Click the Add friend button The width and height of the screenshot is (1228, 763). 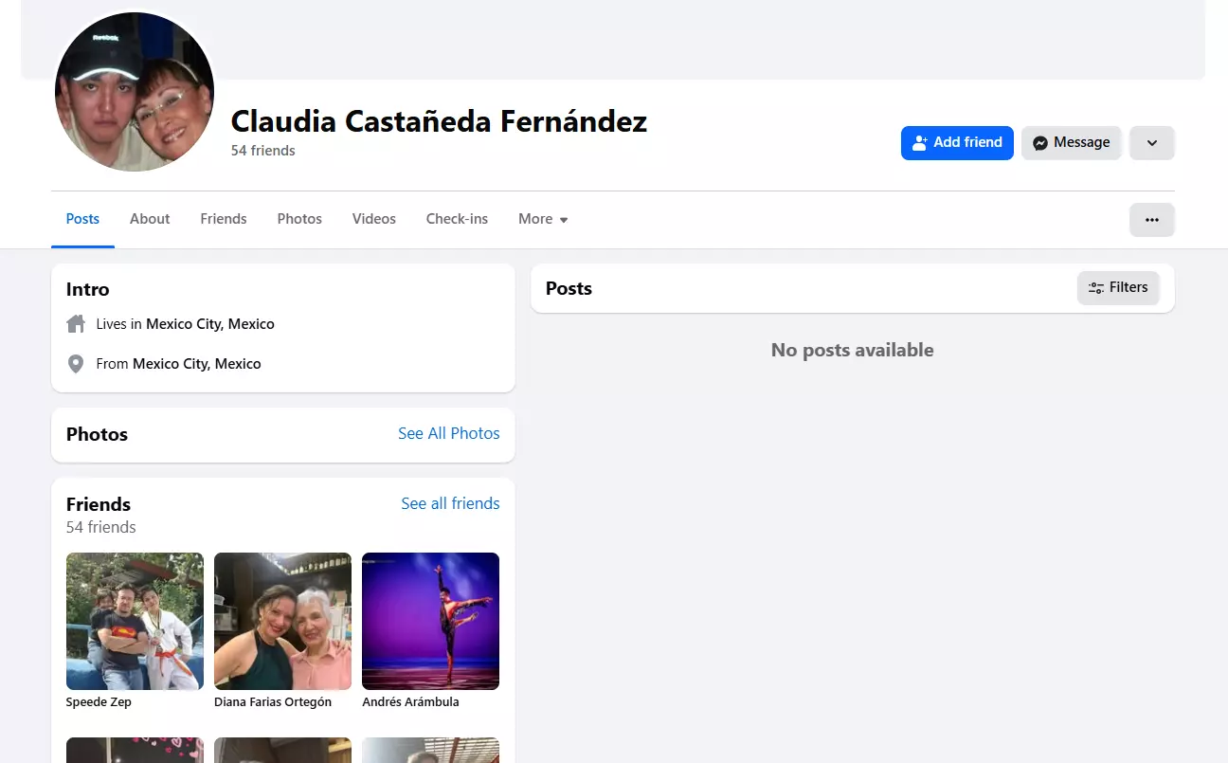[957, 143]
